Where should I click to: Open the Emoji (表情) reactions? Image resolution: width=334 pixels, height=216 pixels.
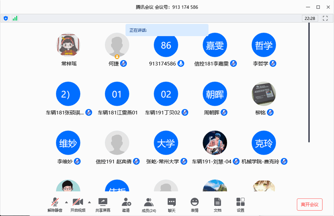pos(195,204)
